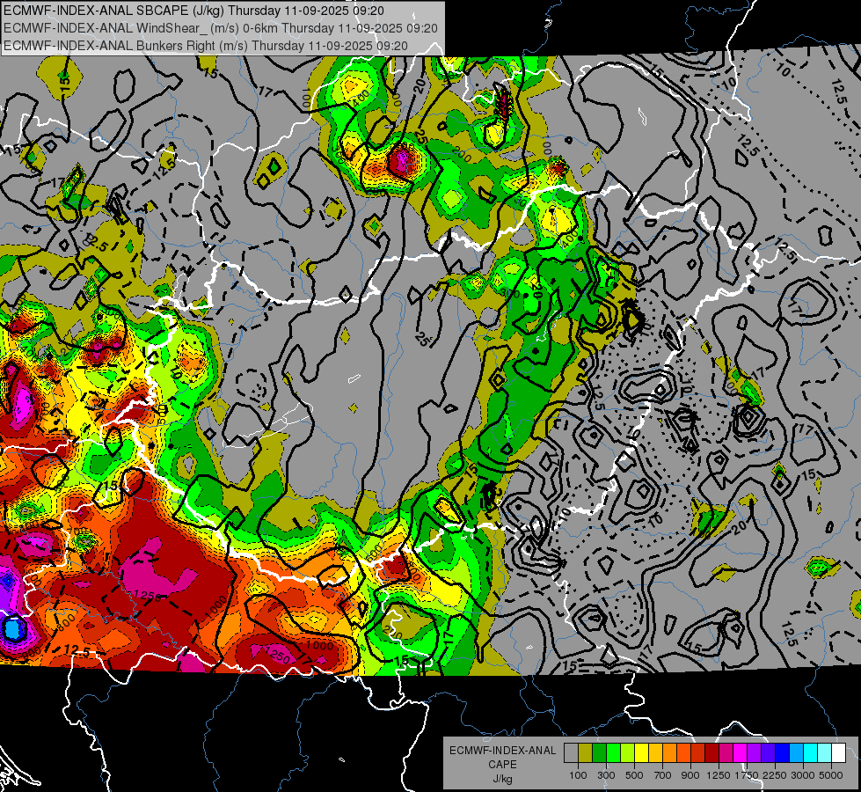The image size is (861, 792).
Task: Click the 500 tick label in legend
Action: pos(634,775)
